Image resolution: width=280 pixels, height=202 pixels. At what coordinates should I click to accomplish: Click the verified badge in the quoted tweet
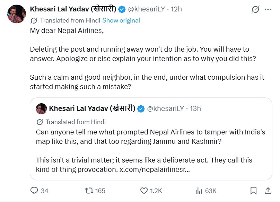tap(140, 108)
